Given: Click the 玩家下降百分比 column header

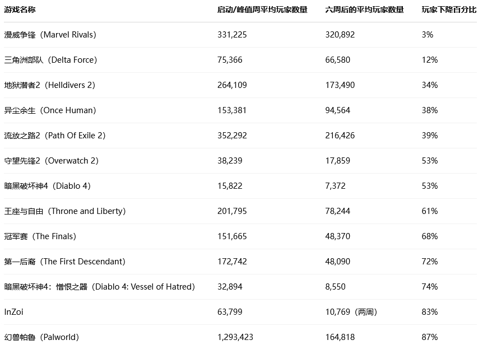Looking at the screenshot, I should pyautogui.click(x=449, y=10).
